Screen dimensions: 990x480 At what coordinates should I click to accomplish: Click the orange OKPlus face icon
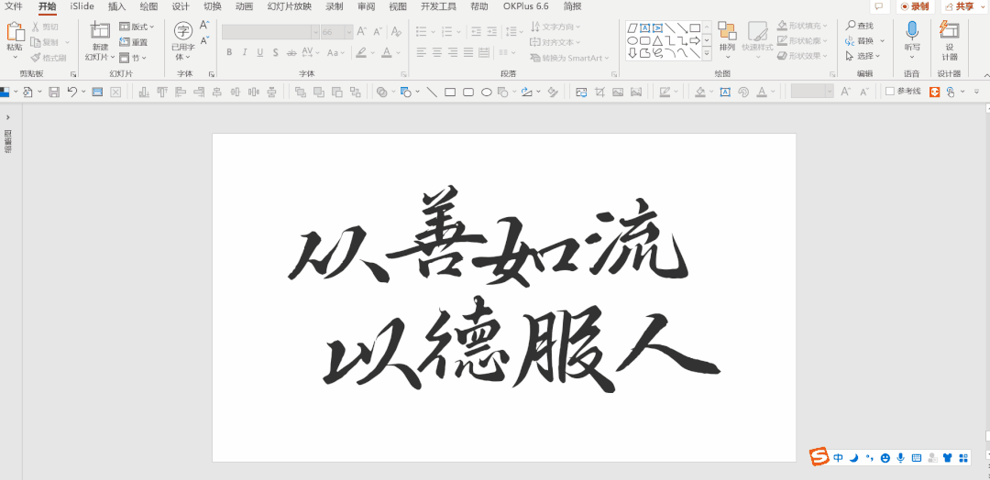[934, 93]
